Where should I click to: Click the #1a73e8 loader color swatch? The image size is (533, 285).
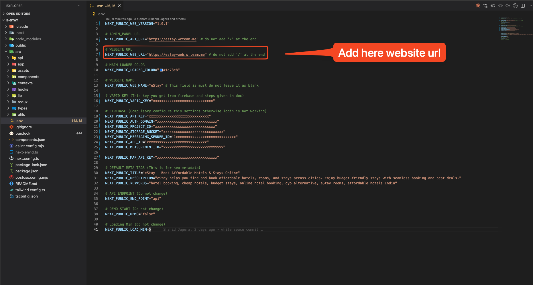pyautogui.click(x=161, y=70)
